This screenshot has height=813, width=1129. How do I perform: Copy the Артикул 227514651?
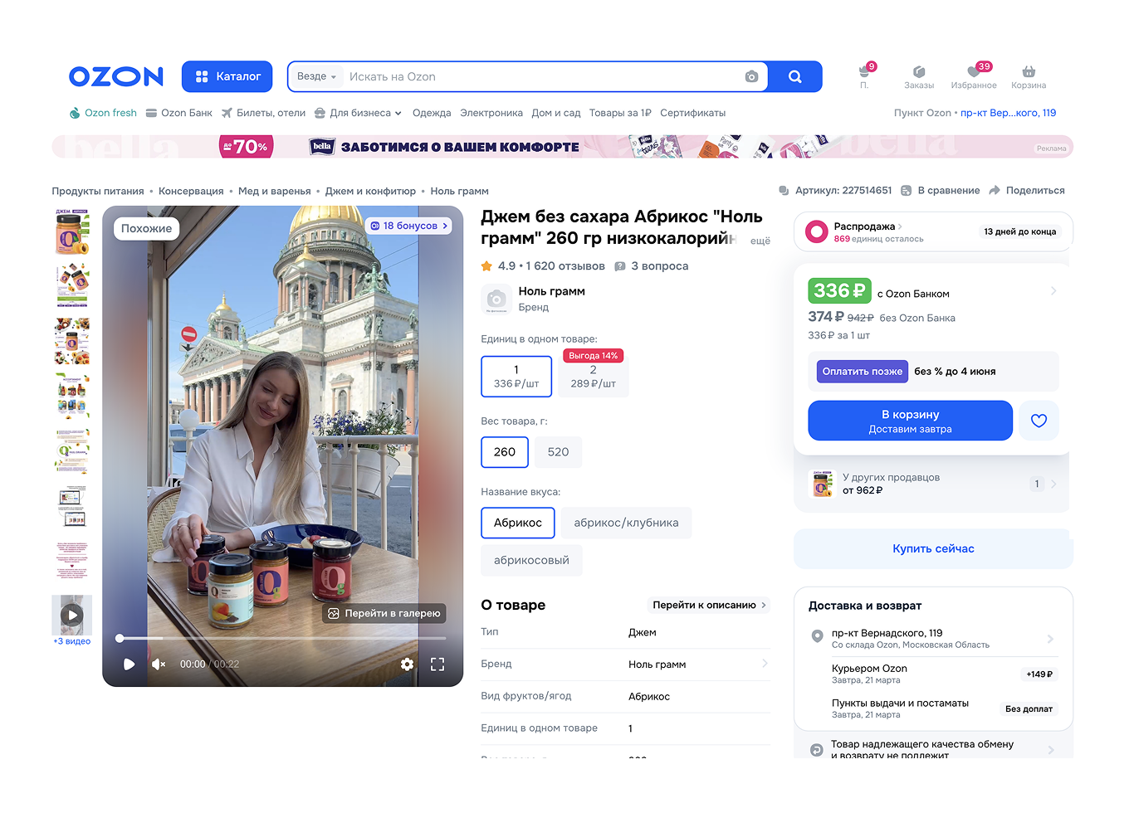pyautogui.click(x=835, y=191)
